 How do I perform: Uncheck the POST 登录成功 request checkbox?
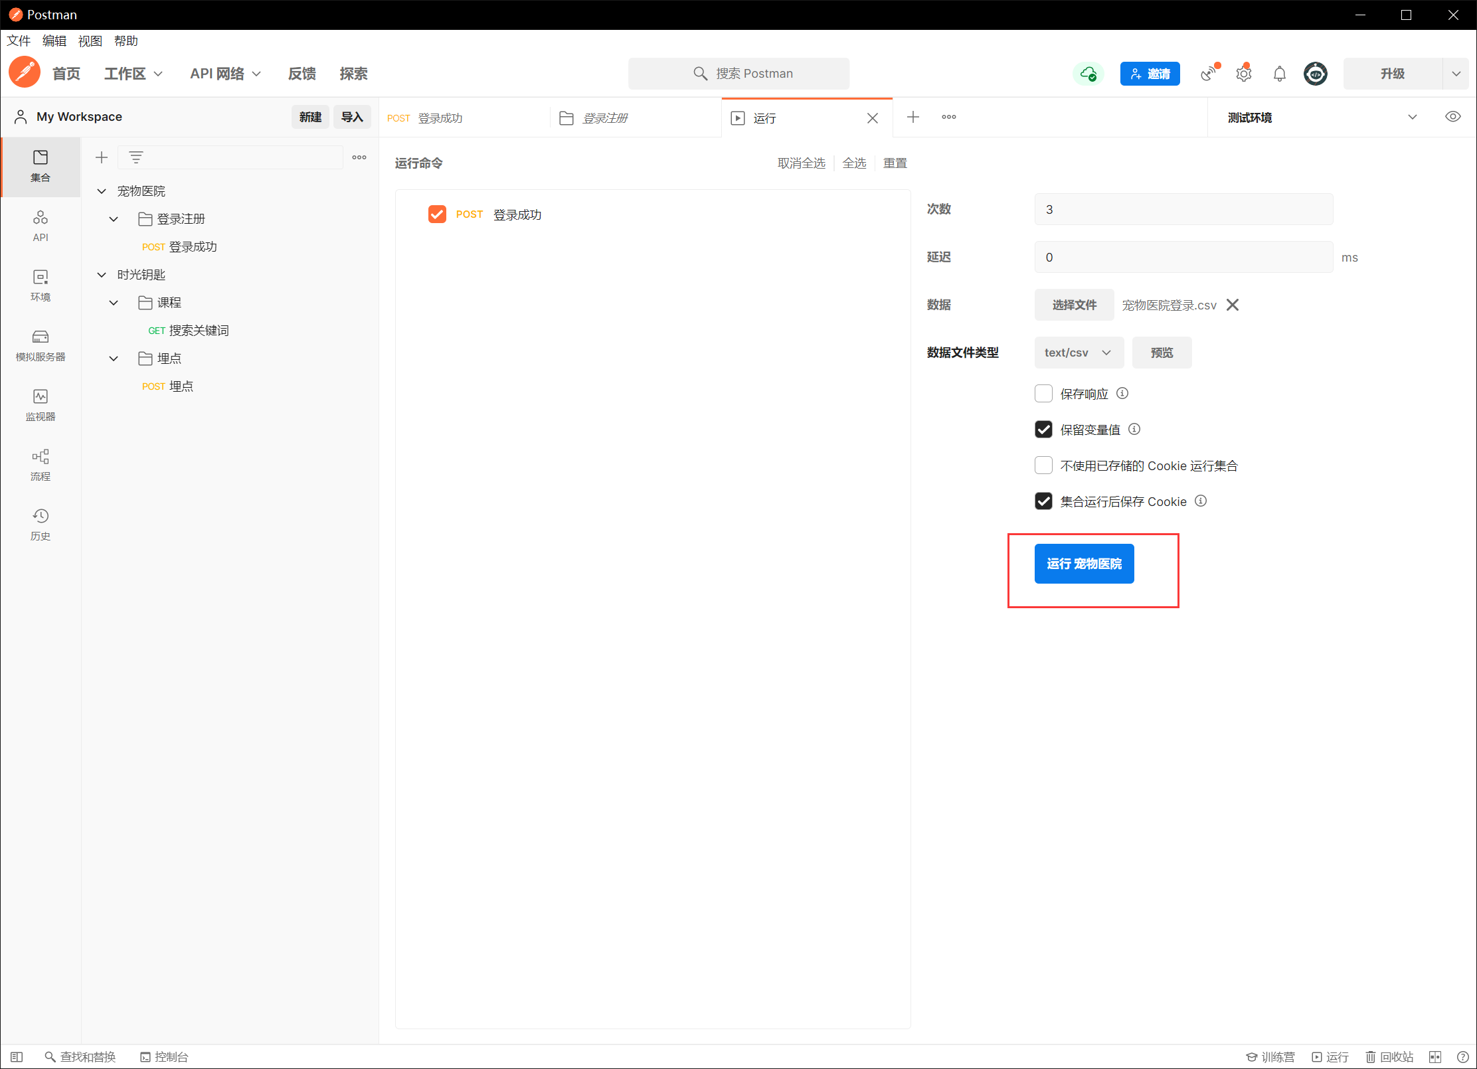tap(437, 214)
